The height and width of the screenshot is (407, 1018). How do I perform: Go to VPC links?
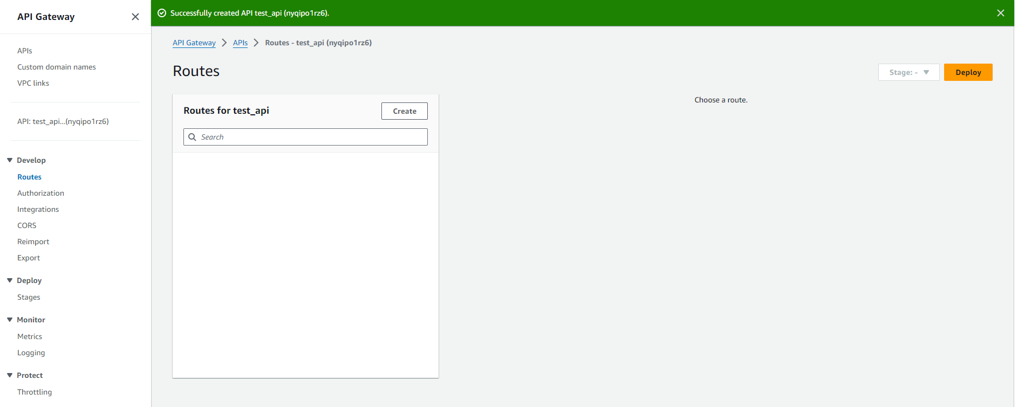(x=33, y=83)
